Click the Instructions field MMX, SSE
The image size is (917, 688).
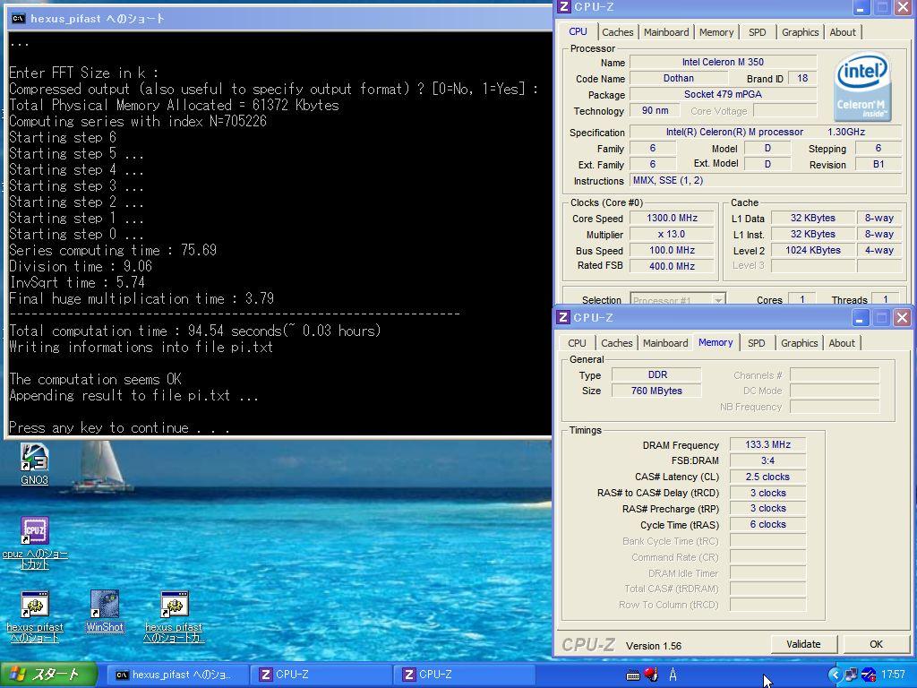click(766, 181)
